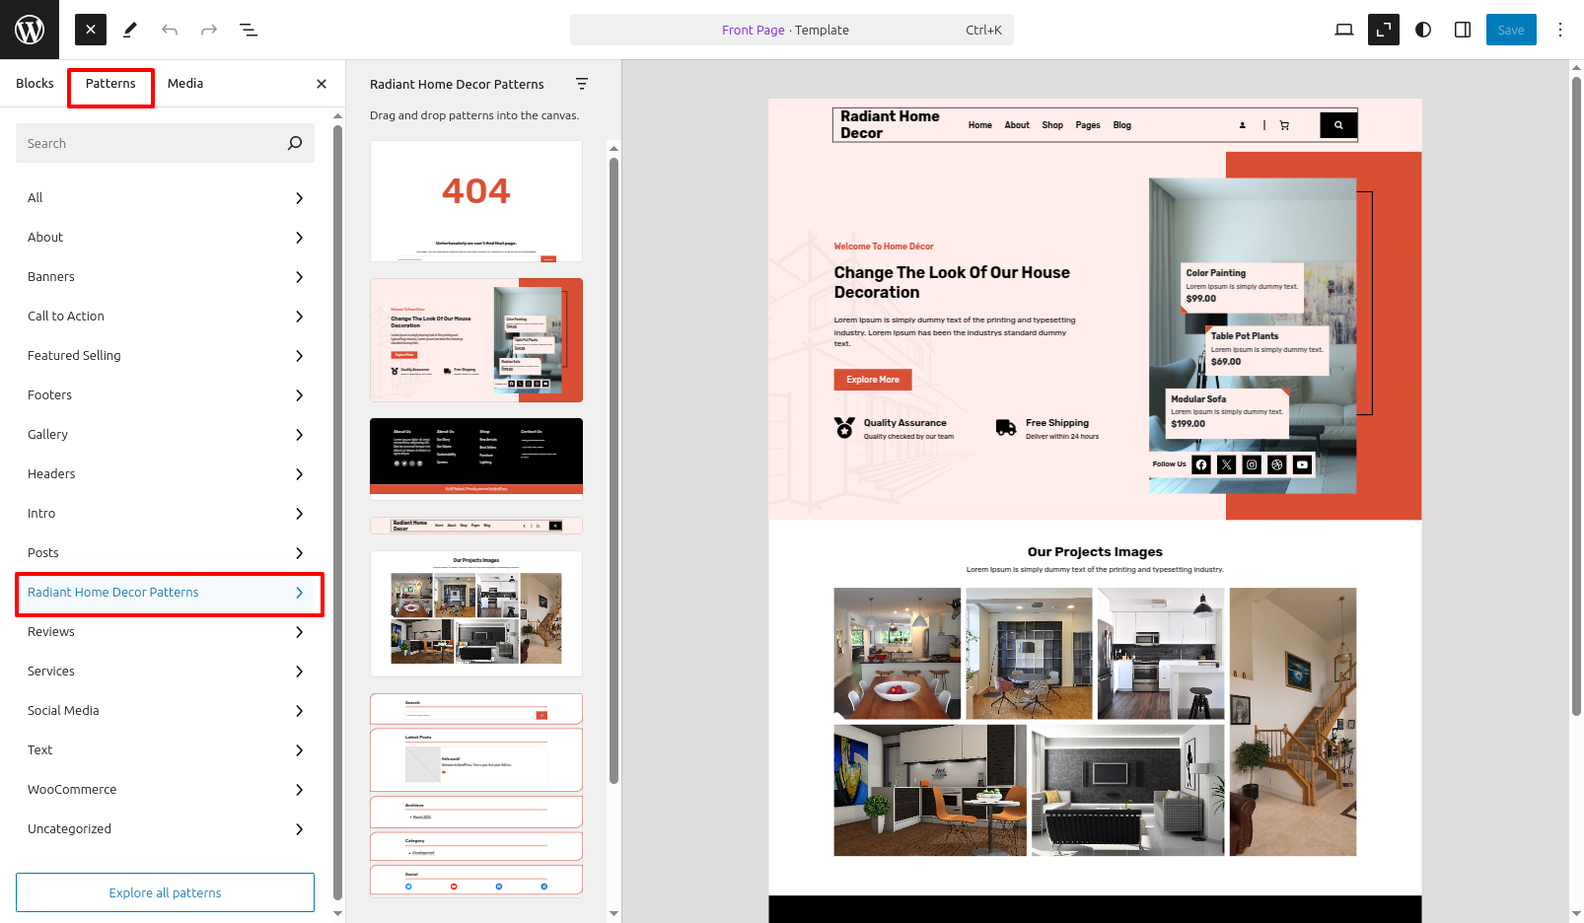1584x923 pixels.
Task: Close the inserter panel with X
Action: 322,84
